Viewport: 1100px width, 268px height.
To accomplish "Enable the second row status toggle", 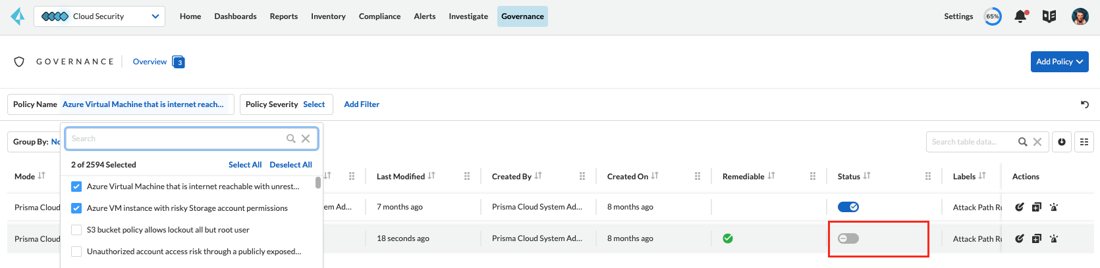I will click(848, 238).
